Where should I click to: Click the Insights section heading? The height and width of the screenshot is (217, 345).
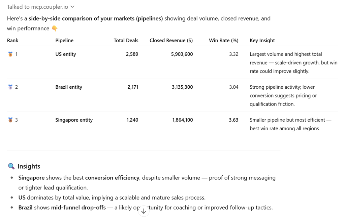click(x=29, y=166)
